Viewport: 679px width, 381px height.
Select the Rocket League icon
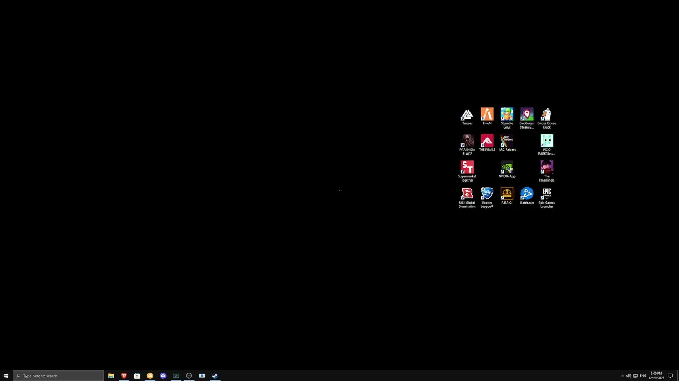click(x=487, y=198)
